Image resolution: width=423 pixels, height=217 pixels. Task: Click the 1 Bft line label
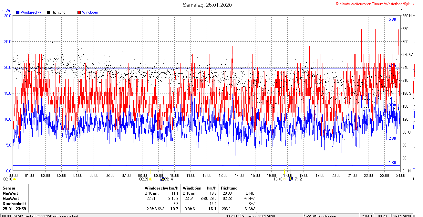click(392, 162)
